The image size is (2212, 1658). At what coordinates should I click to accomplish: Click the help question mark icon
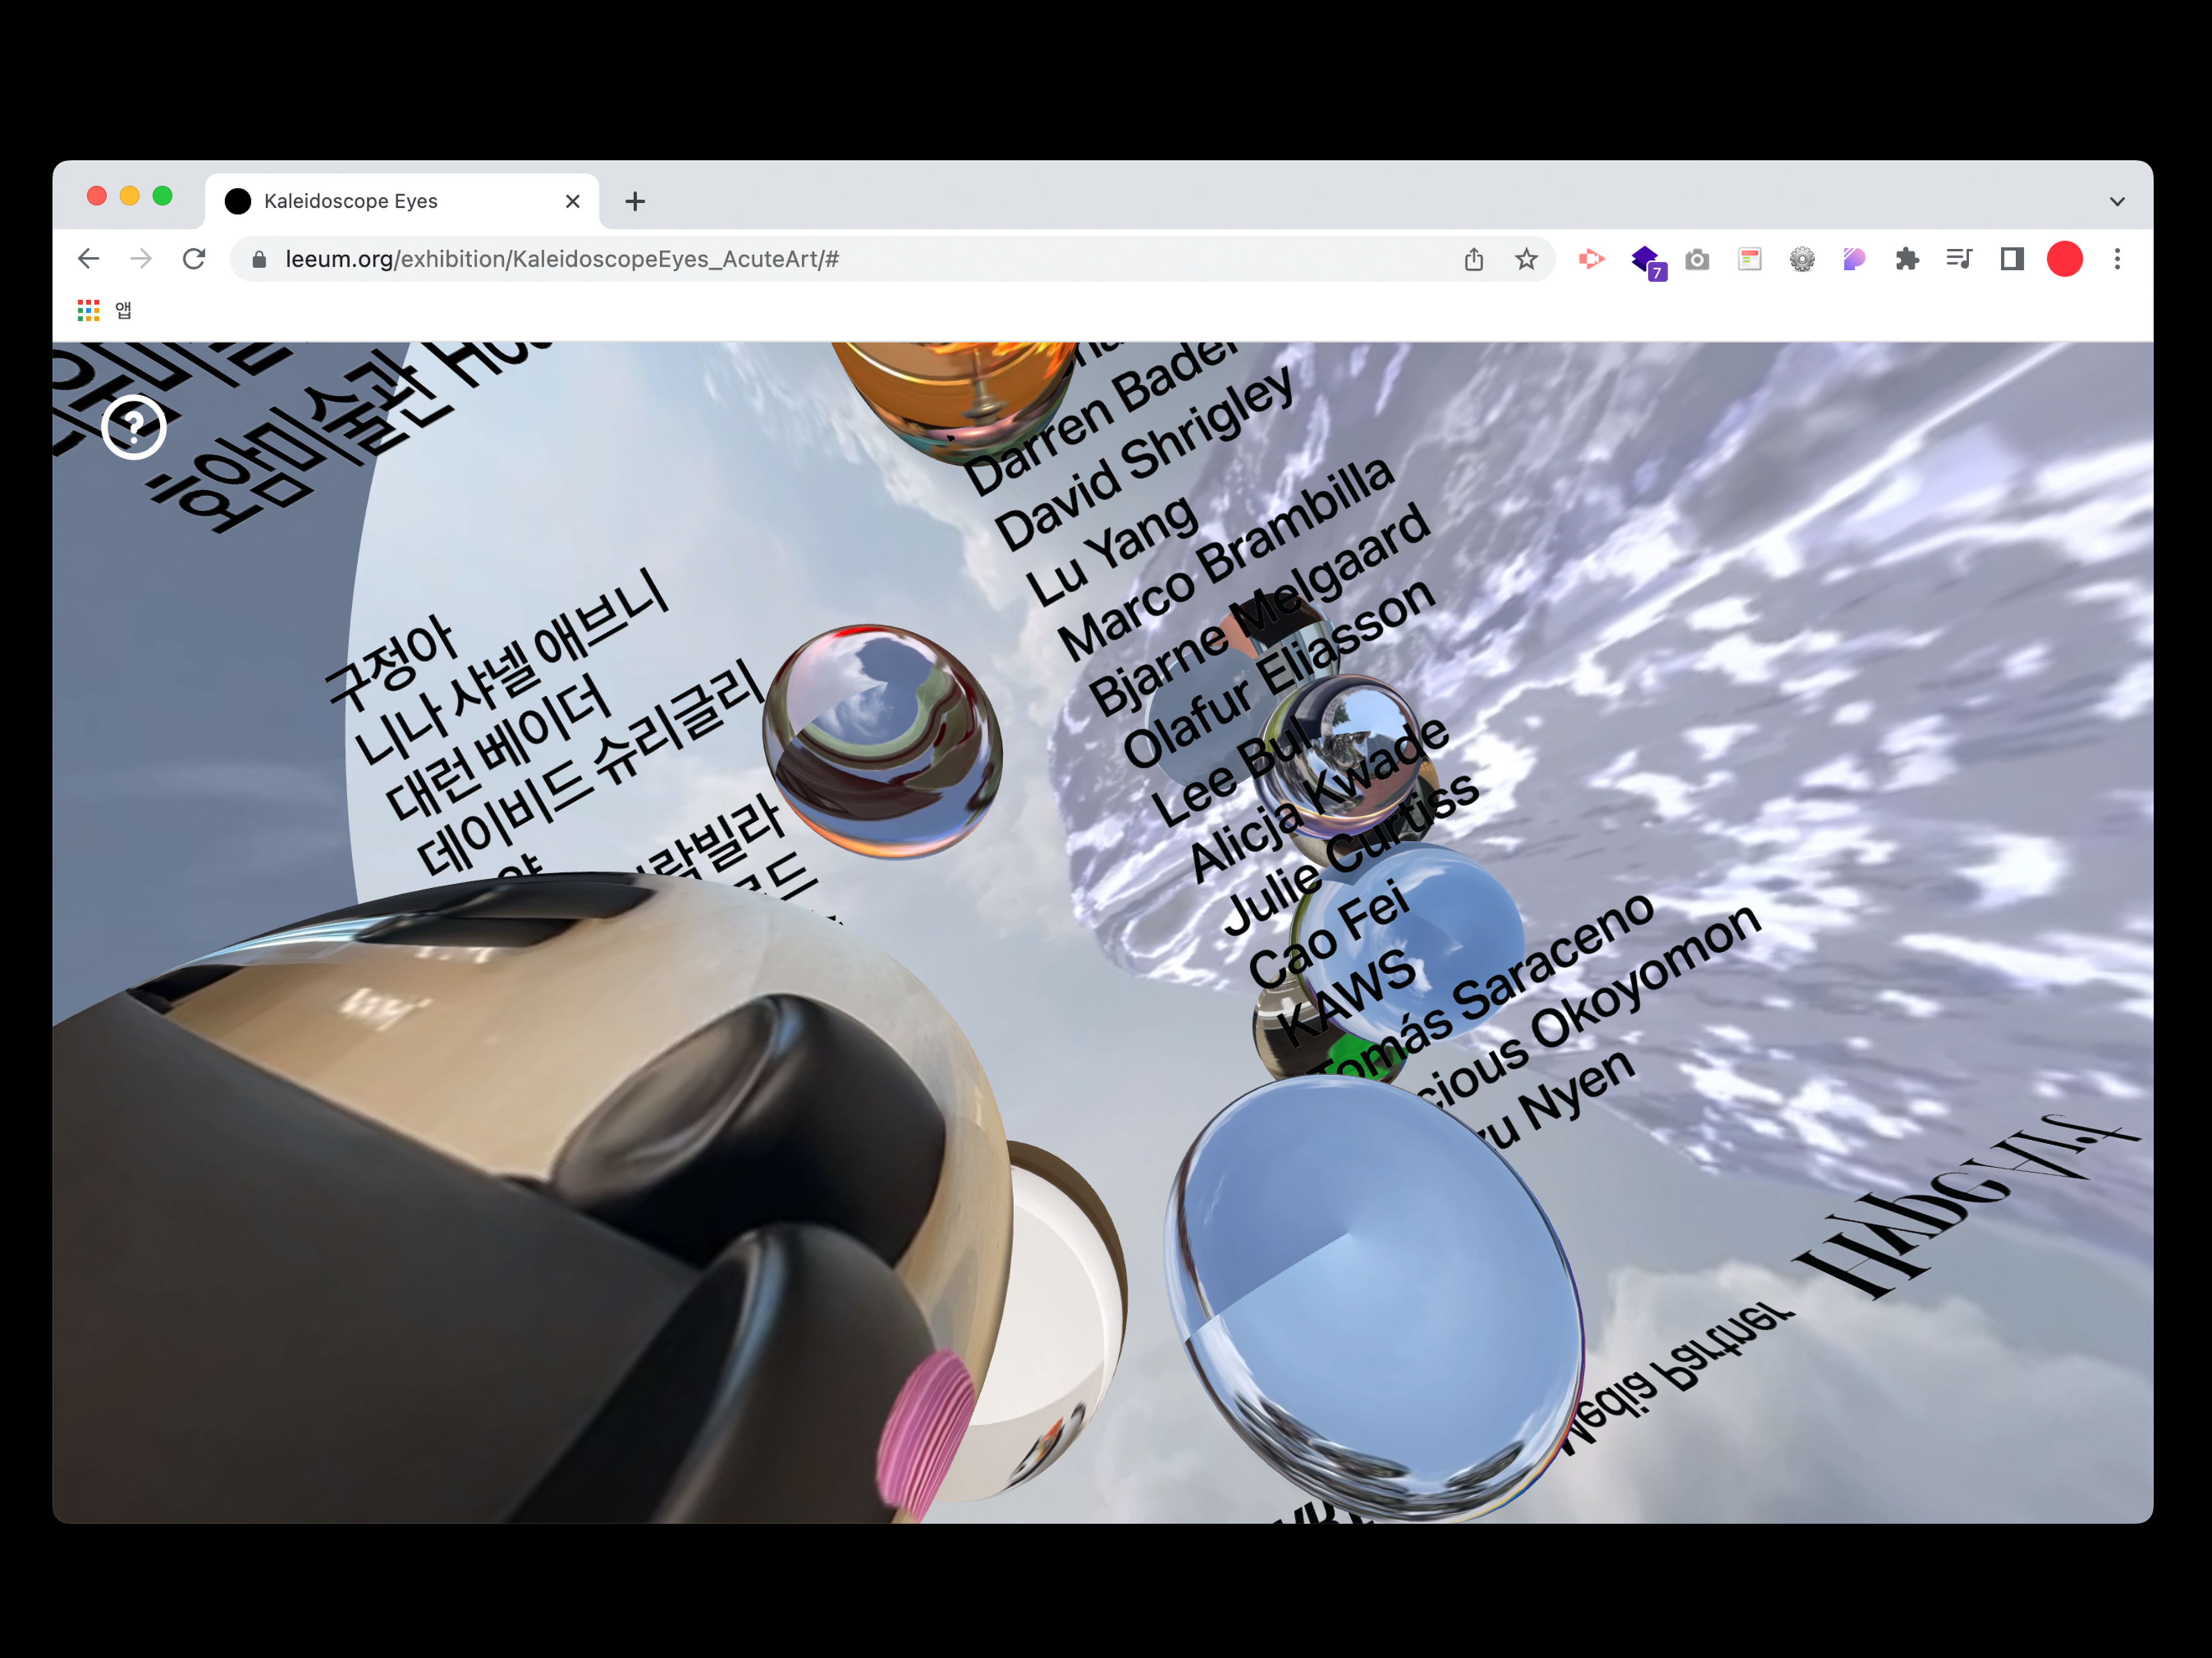tap(133, 428)
